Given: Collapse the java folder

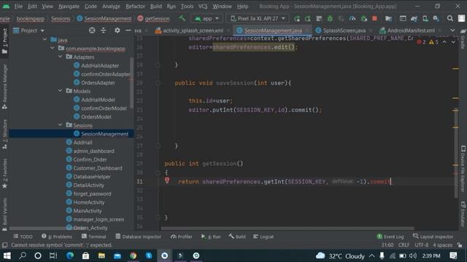Looking at the screenshot, I should (x=45, y=39).
